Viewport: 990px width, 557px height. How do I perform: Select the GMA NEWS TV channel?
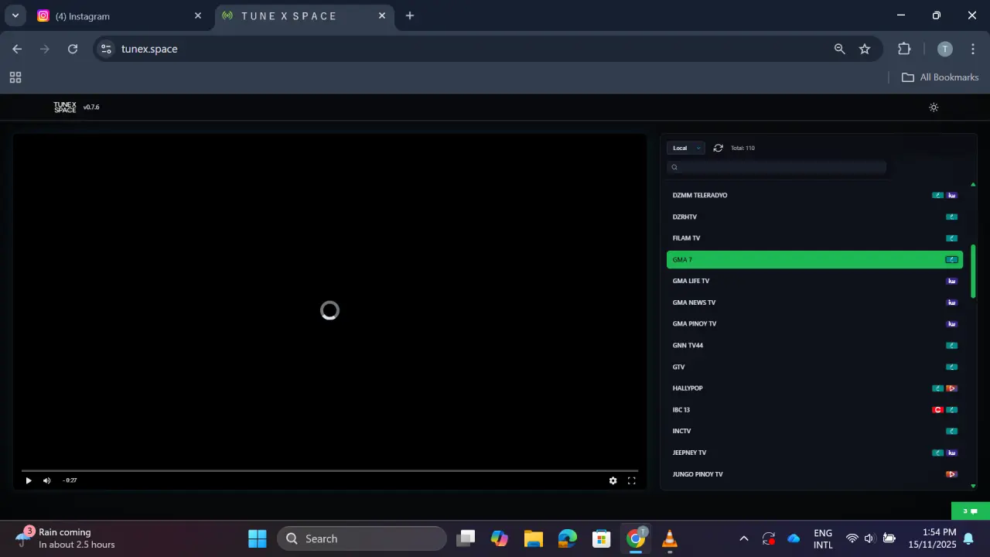[814, 302]
